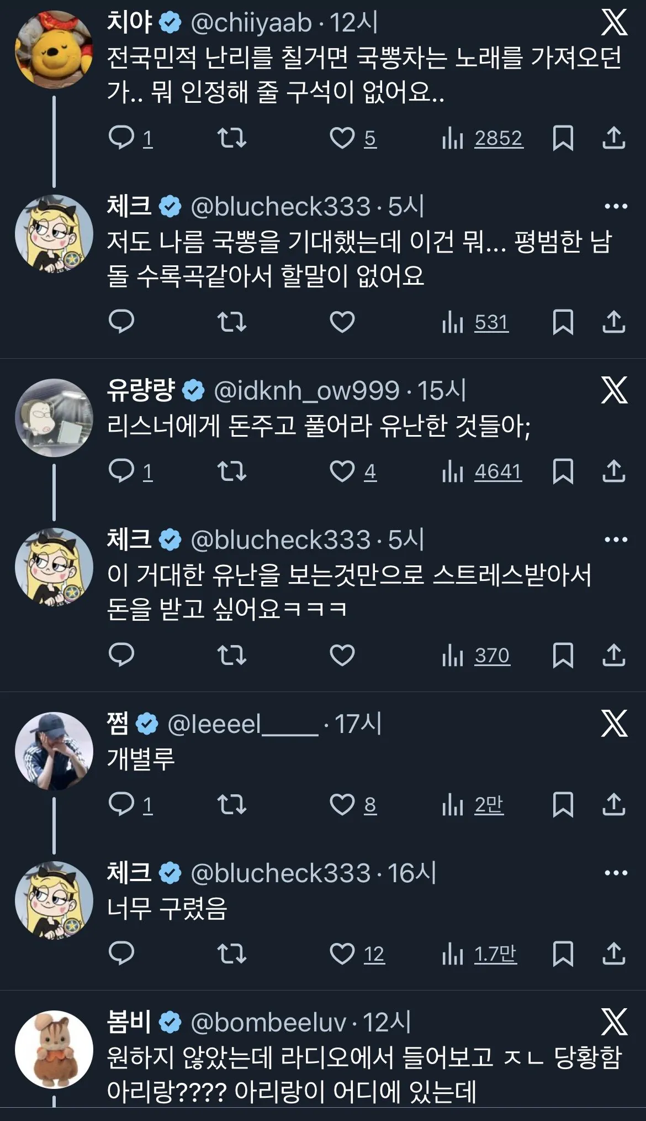Open the @idknh_ow999 profile handle

(306, 391)
